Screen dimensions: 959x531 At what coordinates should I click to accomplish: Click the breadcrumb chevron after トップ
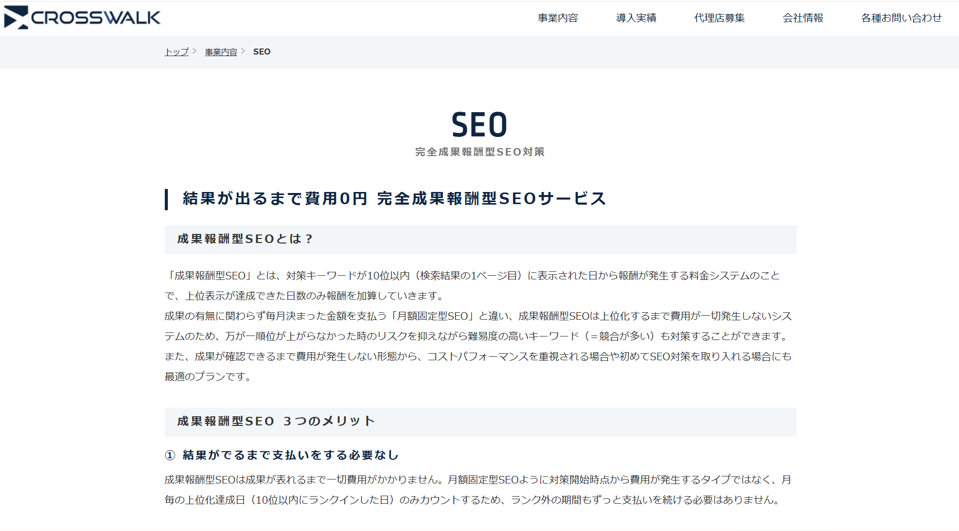click(194, 51)
